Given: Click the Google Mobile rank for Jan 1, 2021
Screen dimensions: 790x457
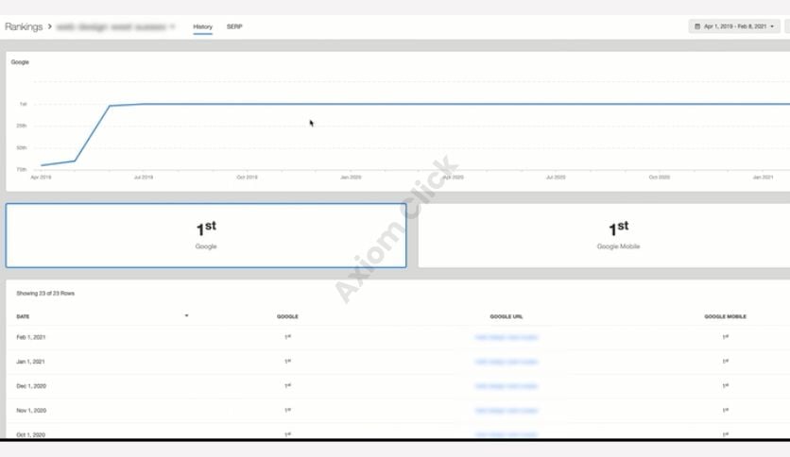Looking at the screenshot, I should tap(726, 362).
